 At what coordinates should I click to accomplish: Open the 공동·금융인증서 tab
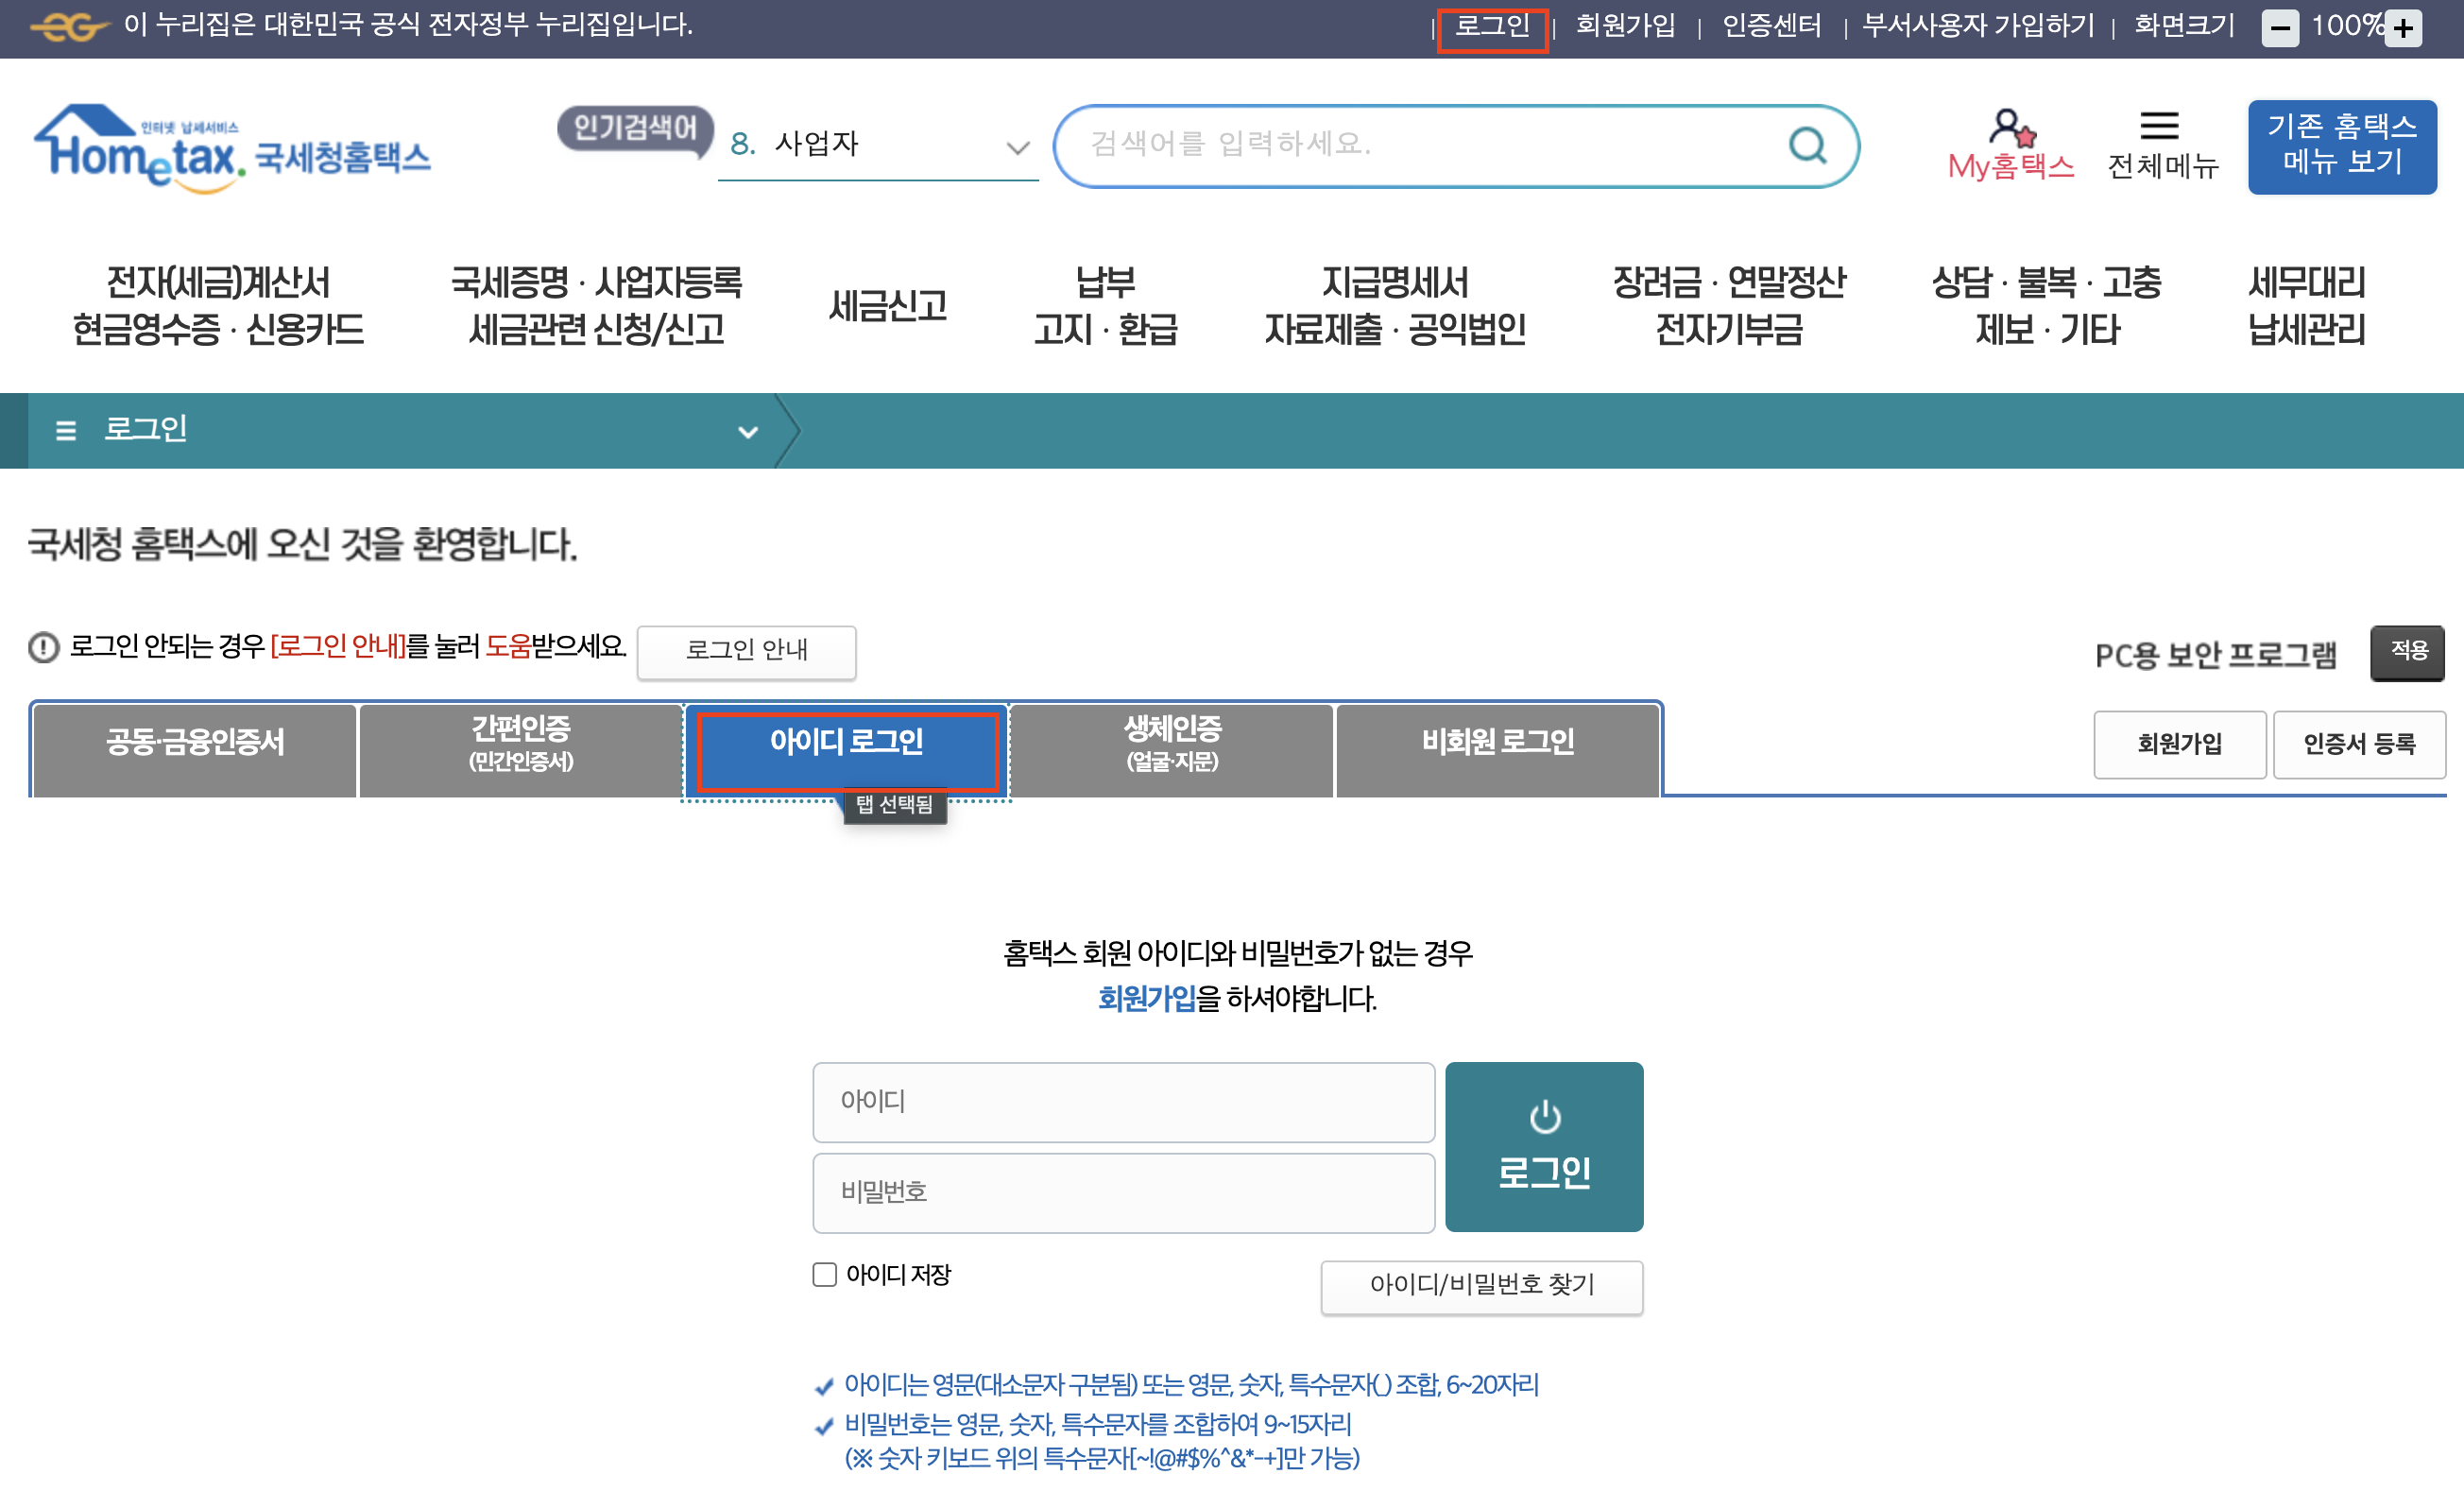tap(194, 743)
